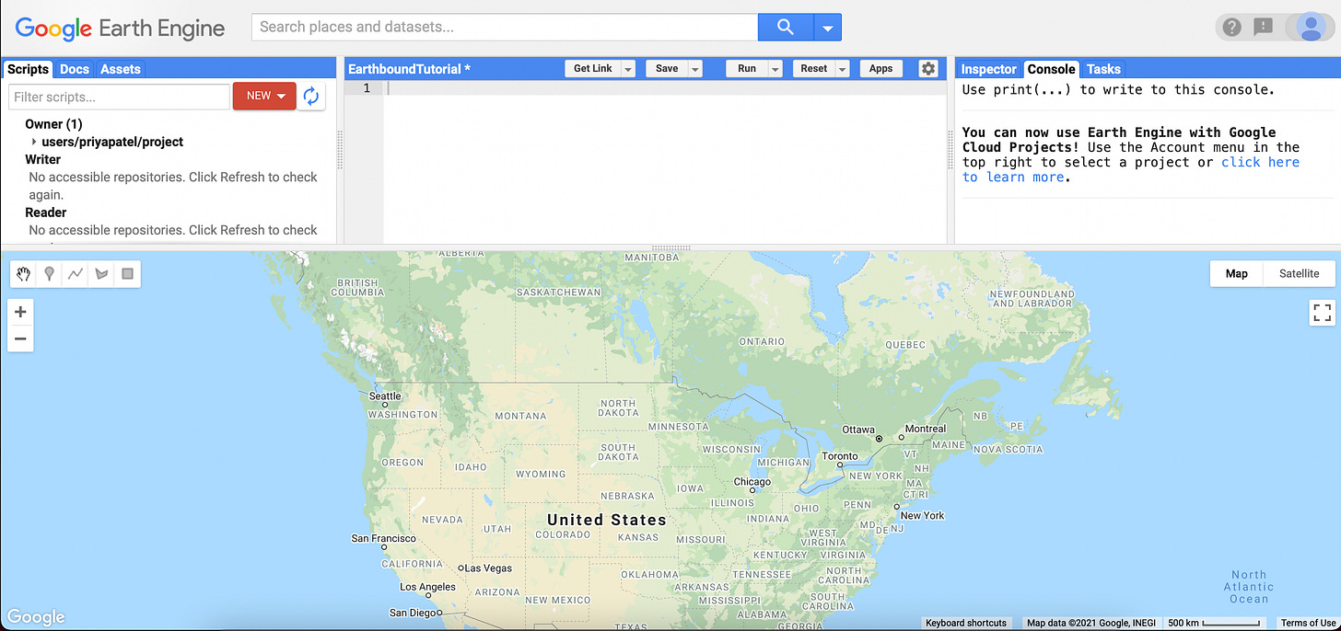Click line 1 of the code editor
The width and height of the screenshot is (1341, 631).
click(665, 88)
